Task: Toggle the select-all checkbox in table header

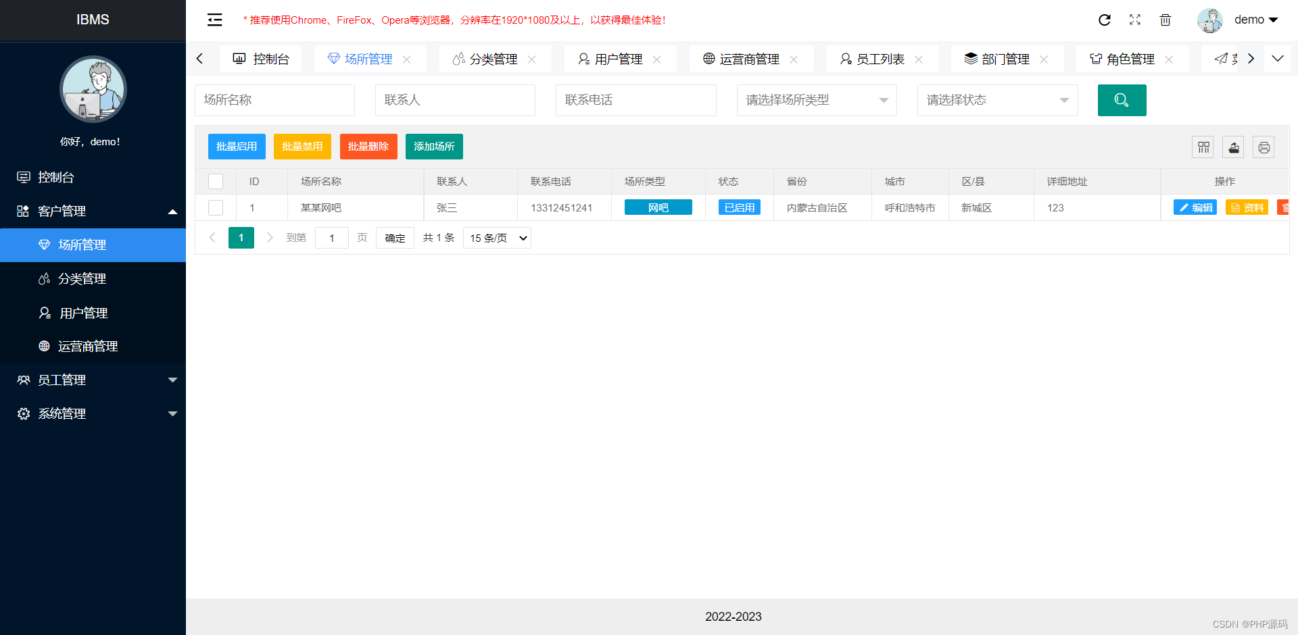Action: pos(216,181)
